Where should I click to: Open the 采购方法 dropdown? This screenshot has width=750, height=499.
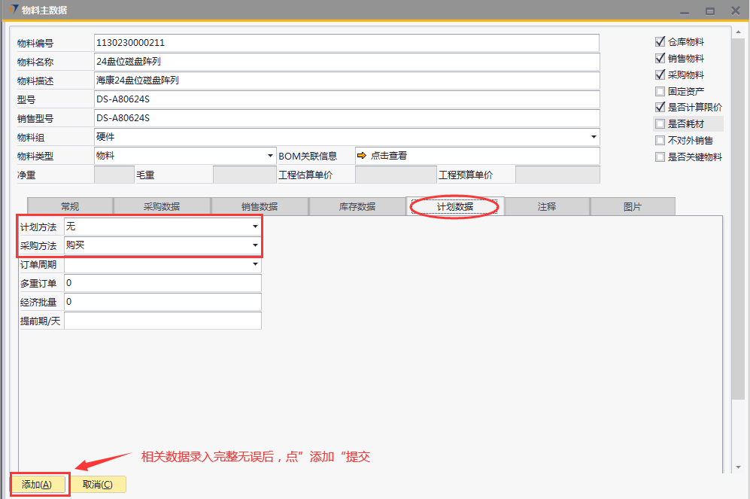click(x=255, y=245)
